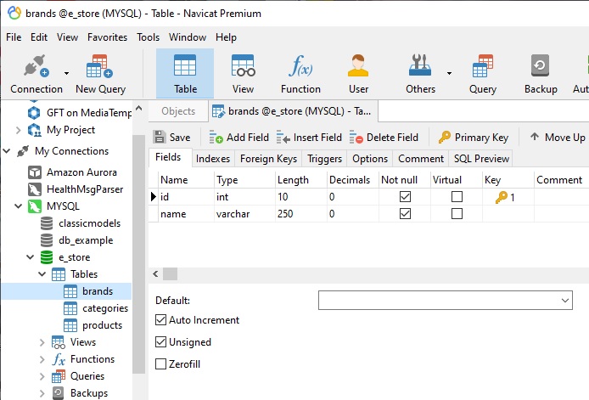The image size is (589, 400).
Task: Expand the My Project node
Action: point(18,130)
